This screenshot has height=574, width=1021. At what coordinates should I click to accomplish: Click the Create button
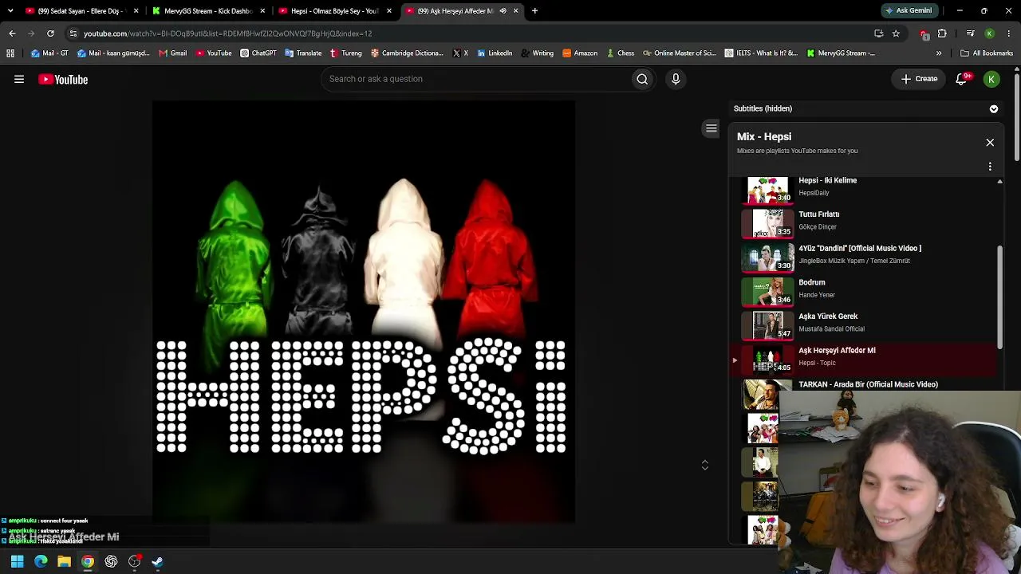(919, 79)
